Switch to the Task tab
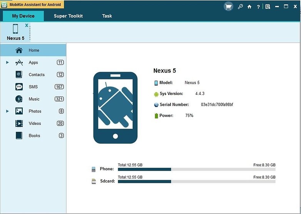This screenshot has height=214, width=301. [x=107, y=16]
